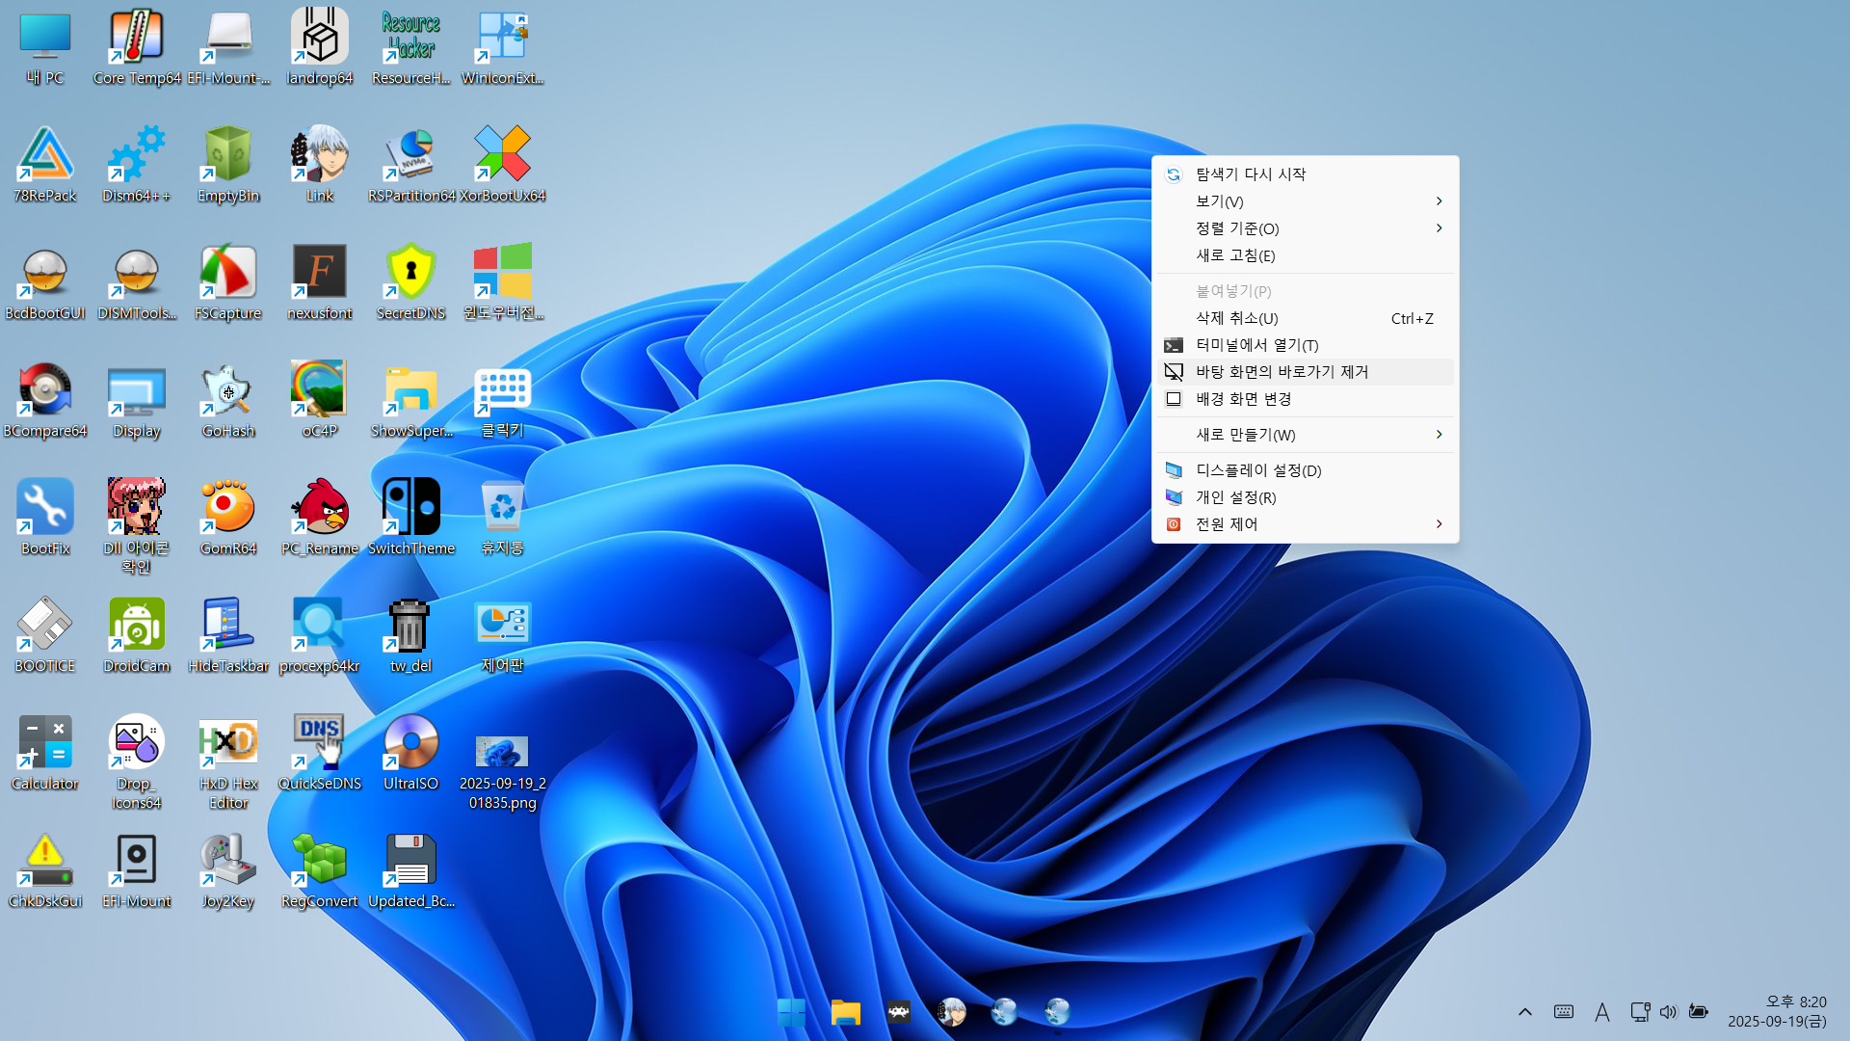This screenshot has width=1850, height=1041.
Task: Expand the 전원 제어 submenu
Action: click(1227, 524)
